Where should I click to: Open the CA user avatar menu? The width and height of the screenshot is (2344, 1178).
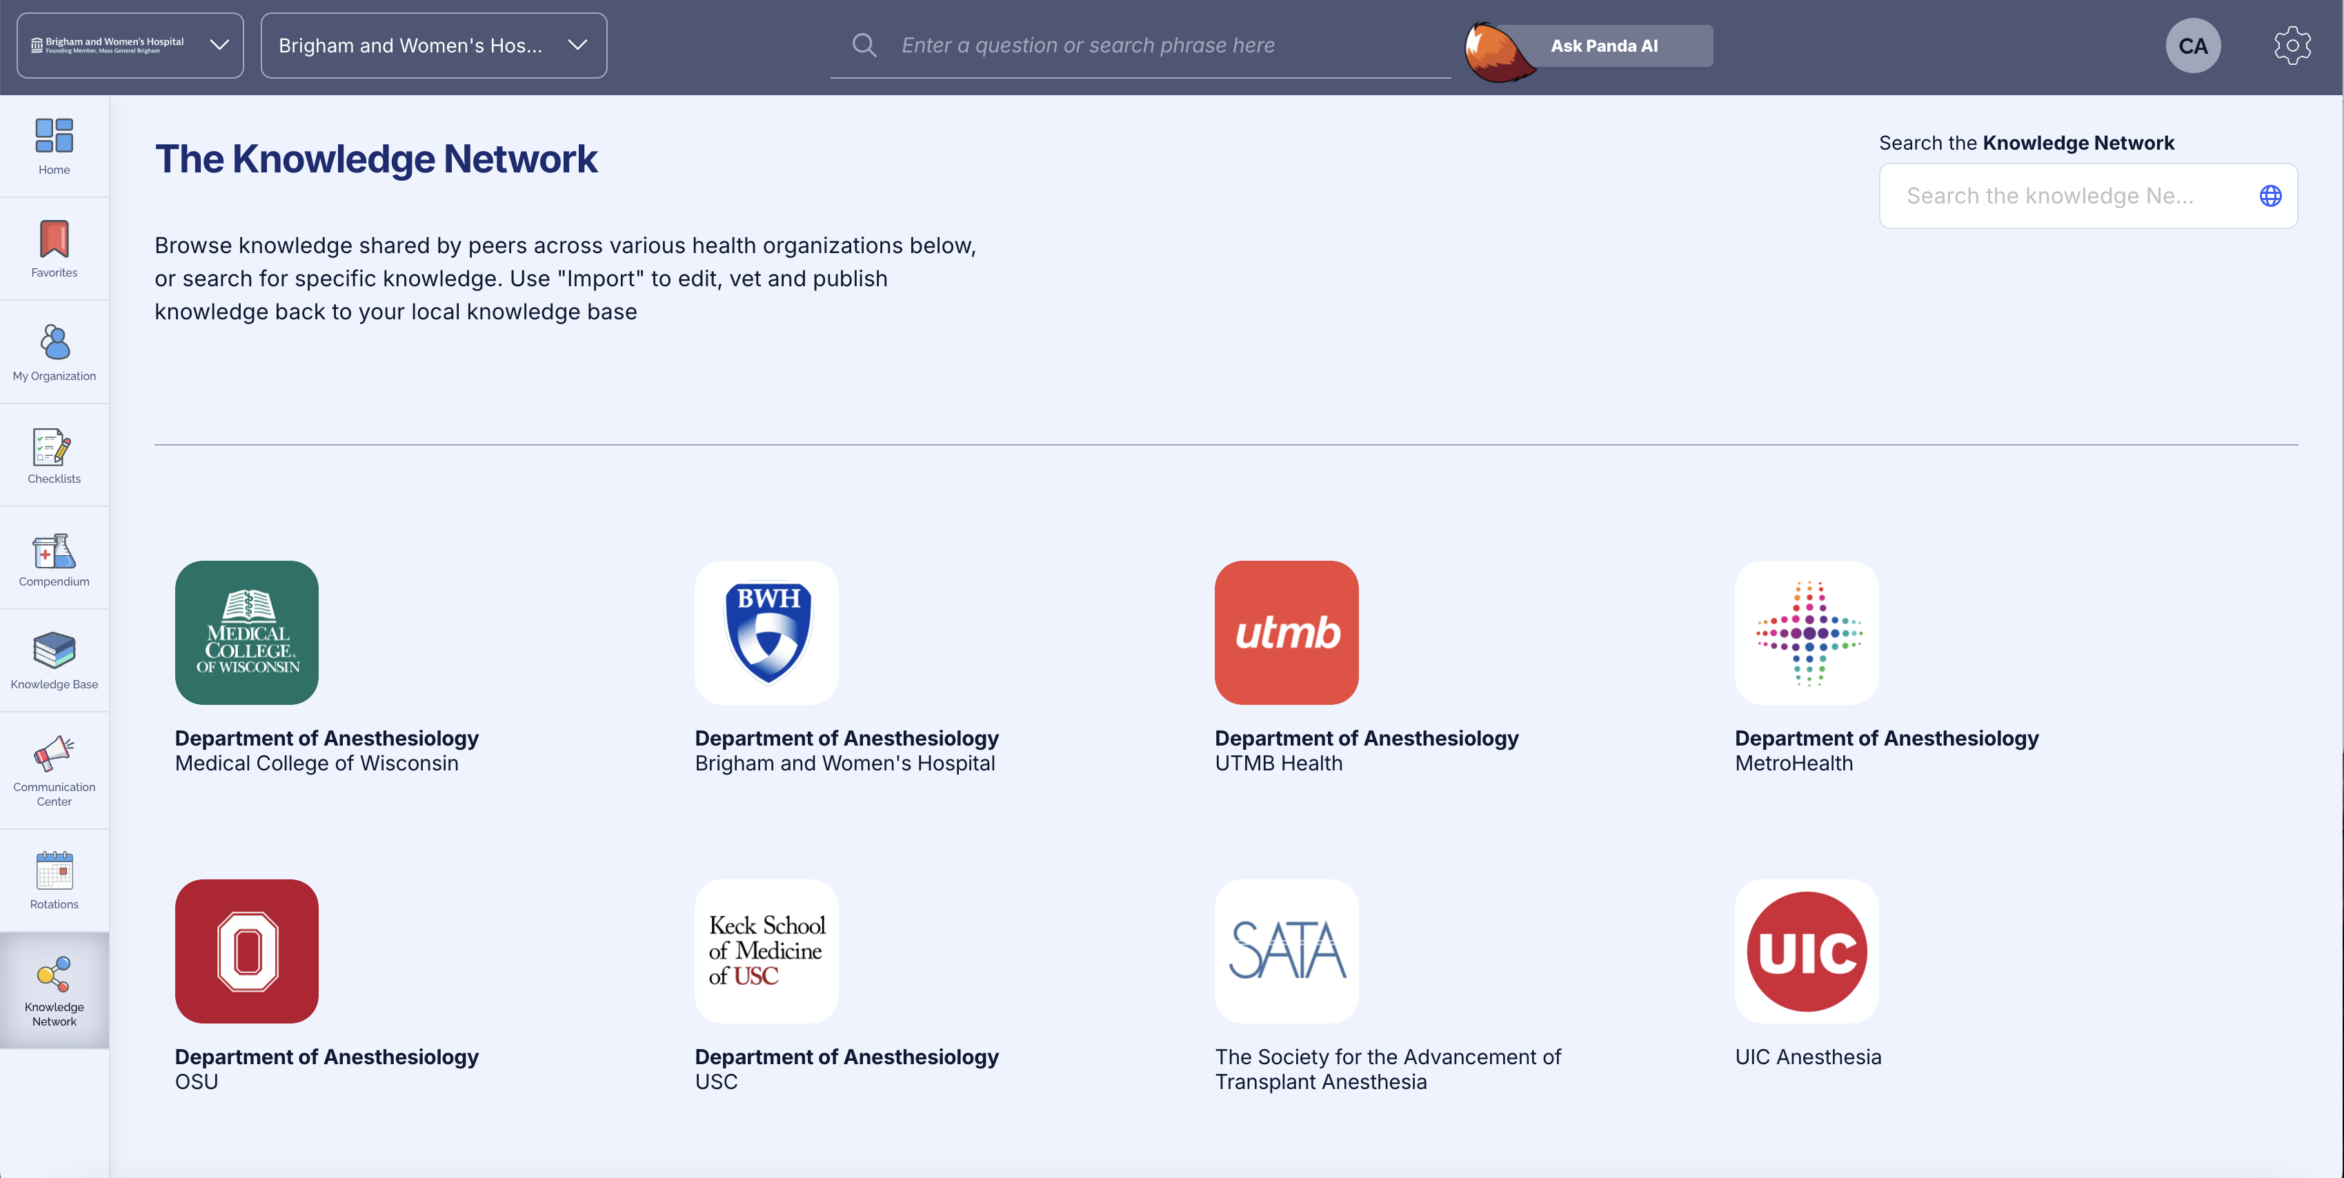(2193, 46)
